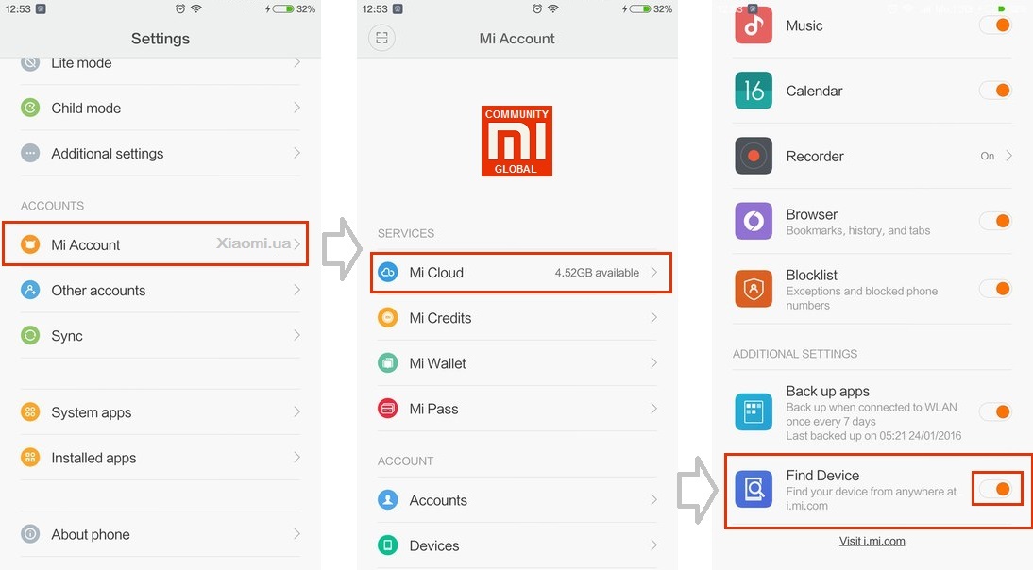The width and height of the screenshot is (1033, 570).
Task: Open Lite mode via its chevron
Action: (x=297, y=62)
